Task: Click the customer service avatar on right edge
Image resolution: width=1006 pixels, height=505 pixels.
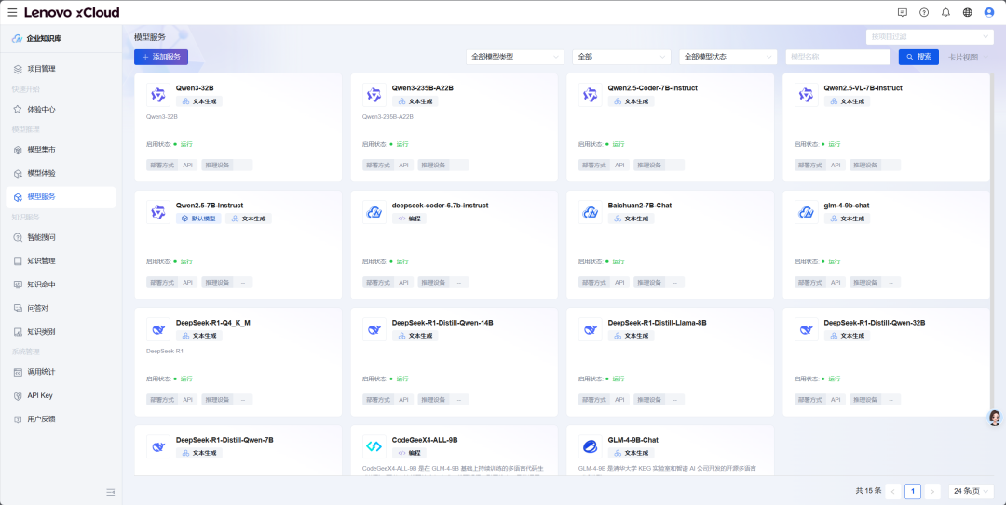Action: (x=994, y=418)
